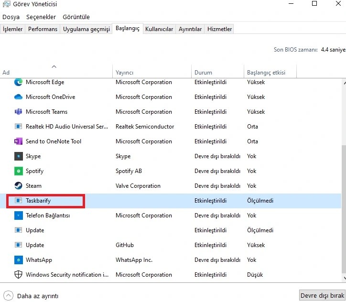Click the scrollbar up arrow
The height and width of the screenshot is (302, 346).
[344, 83]
